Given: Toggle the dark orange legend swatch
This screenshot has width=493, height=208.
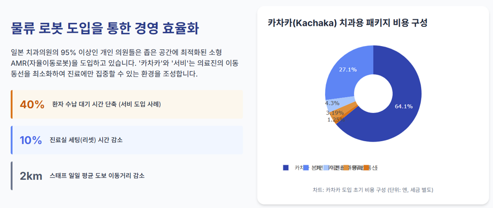Looking at the screenshot, I should (x=366, y=168).
